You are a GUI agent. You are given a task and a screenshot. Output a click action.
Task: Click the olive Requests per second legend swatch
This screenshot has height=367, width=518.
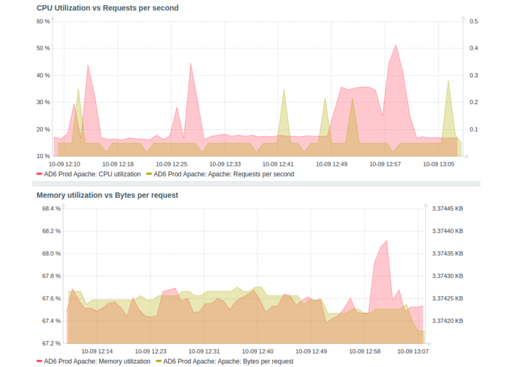pyautogui.click(x=149, y=174)
